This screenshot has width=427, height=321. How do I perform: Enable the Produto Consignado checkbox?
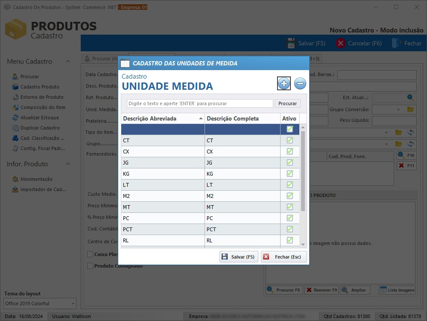point(90,265)
